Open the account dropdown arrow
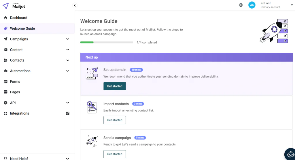 pyautogui.click(x=292, y=5)
